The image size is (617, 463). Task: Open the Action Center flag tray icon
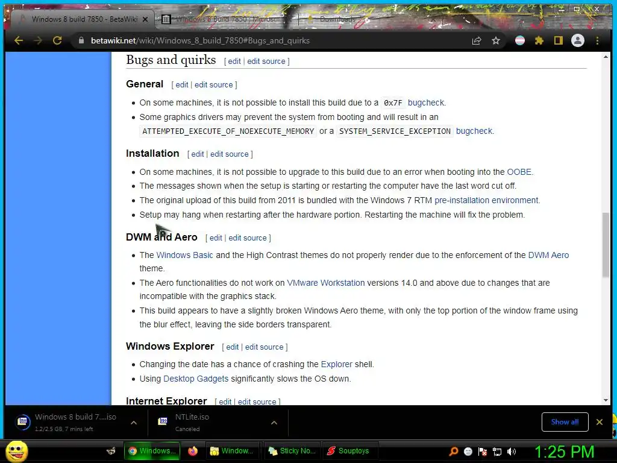[x=483, y=452]
